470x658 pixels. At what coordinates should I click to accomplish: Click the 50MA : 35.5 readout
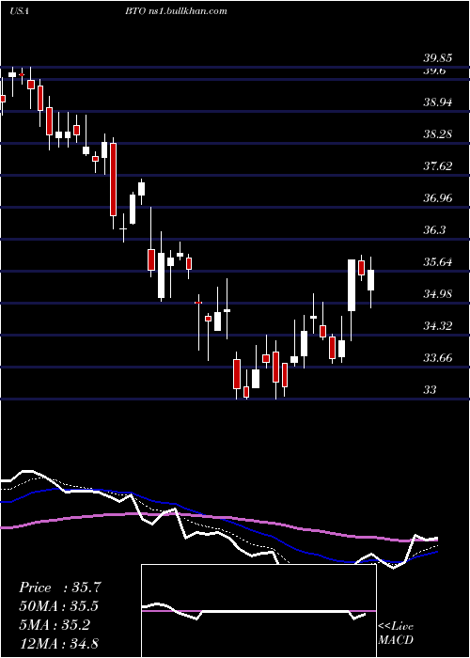(x=59, y=606)
